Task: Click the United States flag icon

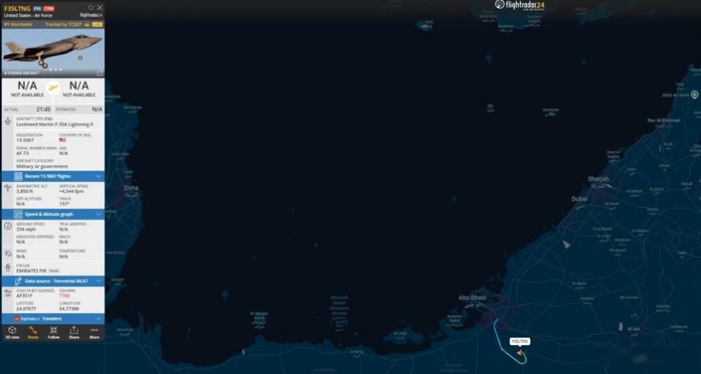Action: [x=62, y=140]
